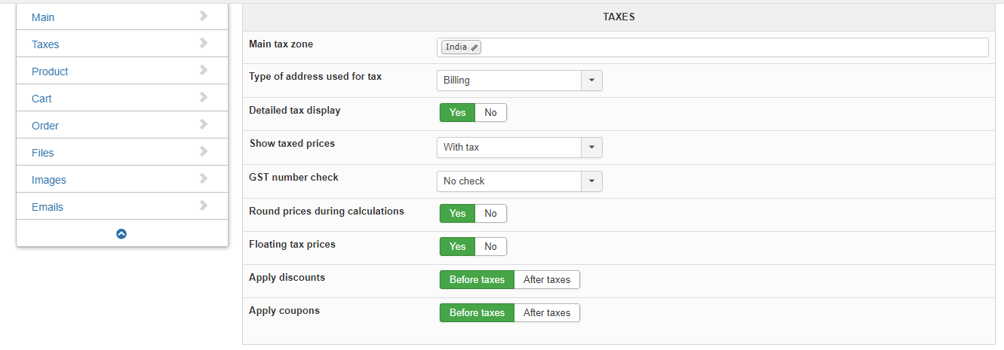Go to the Emails menu section
Screen dimensions: 1004x350
(48, 207)
